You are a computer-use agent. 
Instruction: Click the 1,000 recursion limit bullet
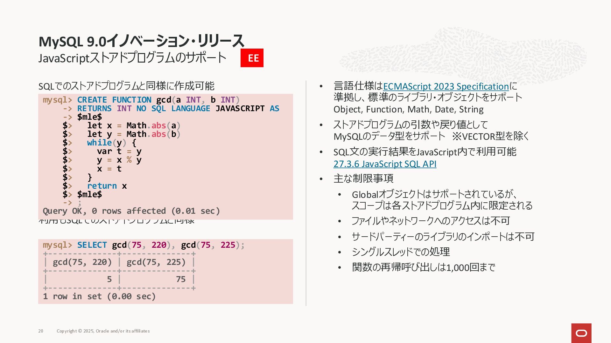[423, 267]
